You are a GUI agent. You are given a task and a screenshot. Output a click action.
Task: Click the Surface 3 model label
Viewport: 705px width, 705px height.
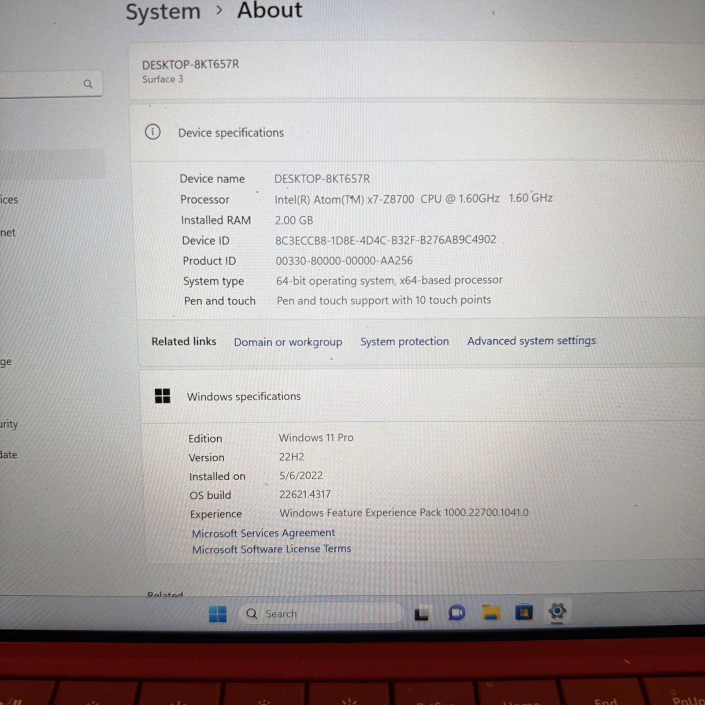163,79
